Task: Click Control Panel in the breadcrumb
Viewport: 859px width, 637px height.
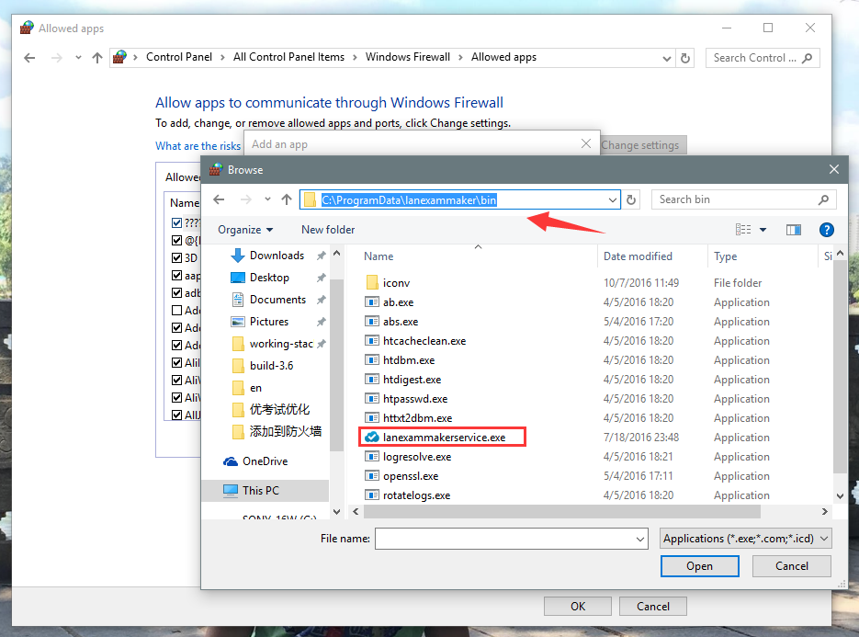Action: pyautogui.click(x=179, y=57)
